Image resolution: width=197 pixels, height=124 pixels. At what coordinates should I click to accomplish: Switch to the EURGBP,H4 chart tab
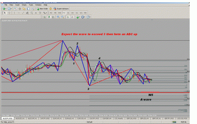click(x=107, y=118)
